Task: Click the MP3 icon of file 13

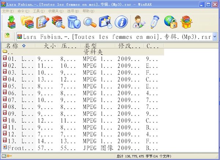Action: click(5, 140)
